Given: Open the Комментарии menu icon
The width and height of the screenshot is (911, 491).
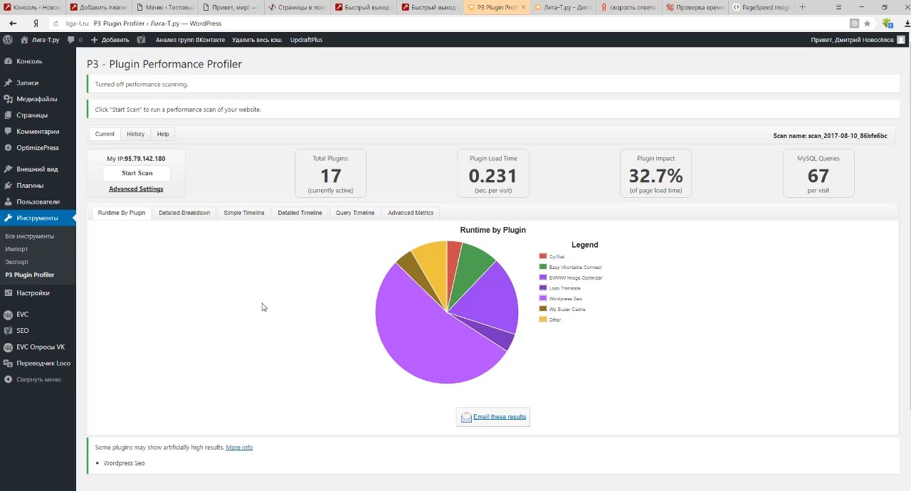Looking at the screenshot, I should [8, 132].
